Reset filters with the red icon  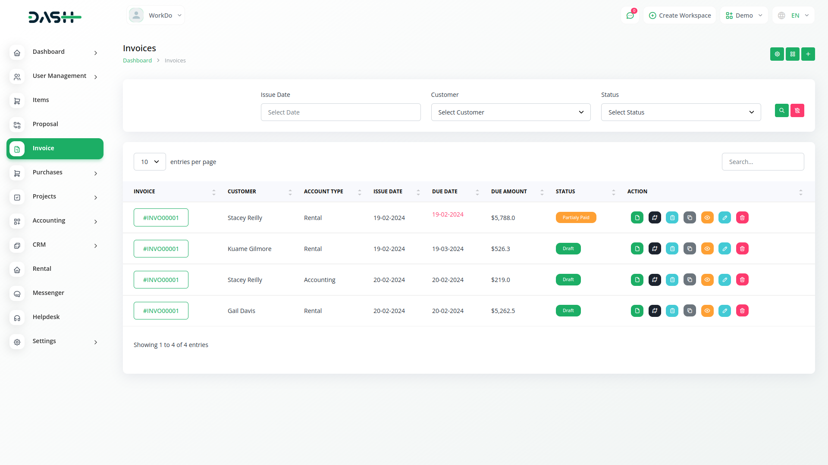pos(797,111)
